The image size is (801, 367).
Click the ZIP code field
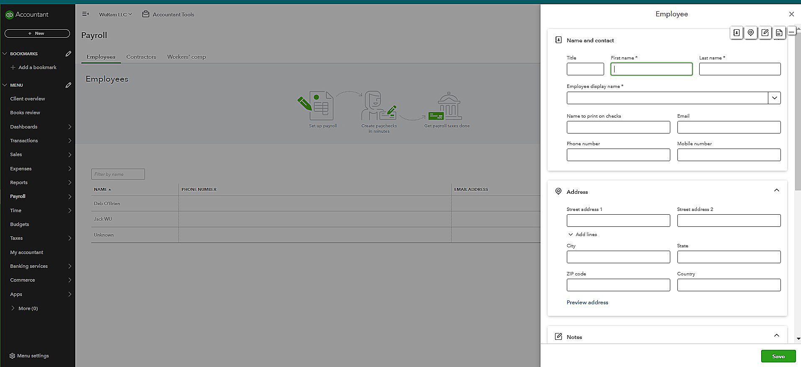[618, 285]
